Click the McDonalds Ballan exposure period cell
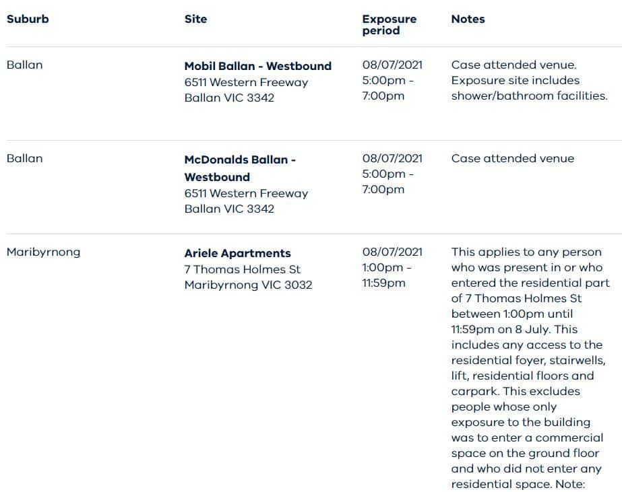 (392, 174)
